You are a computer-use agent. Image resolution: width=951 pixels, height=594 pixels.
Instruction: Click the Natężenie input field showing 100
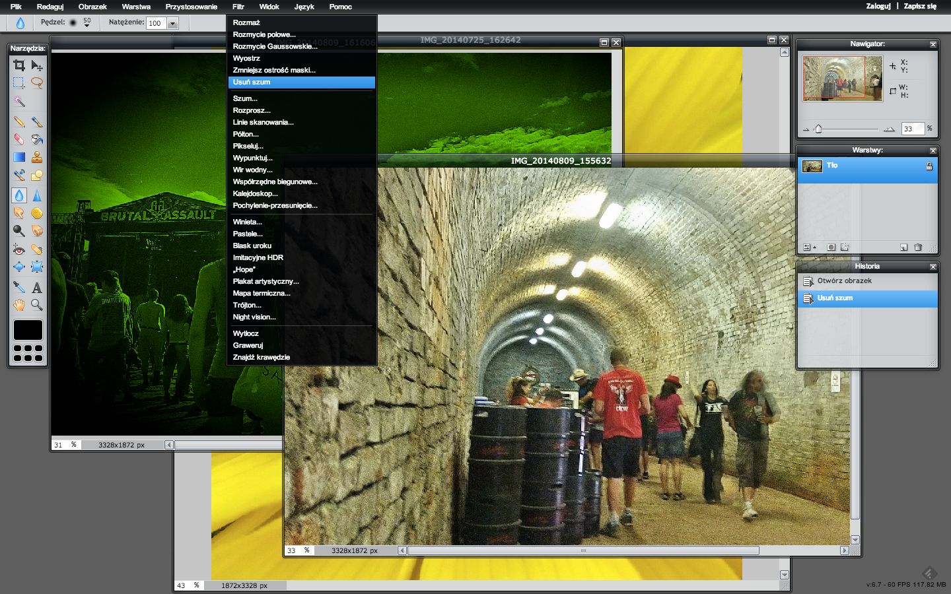pos(157,23)
